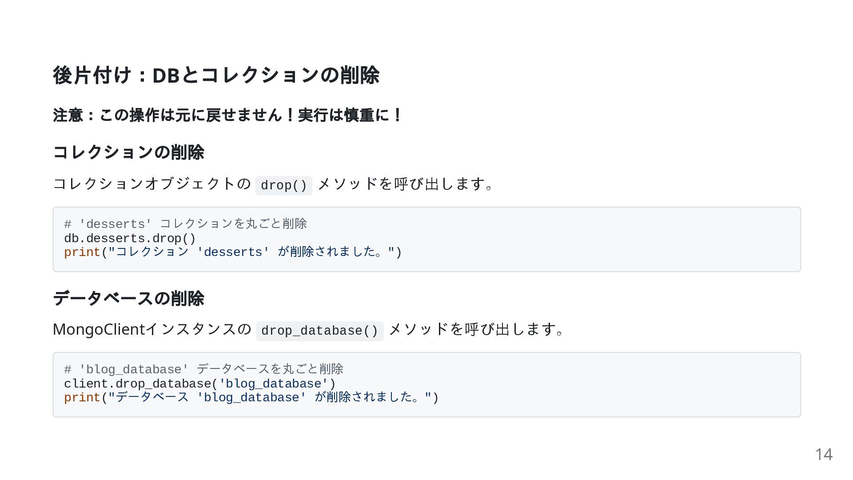Click the コレクションオブジェクトの sentence beginning

coord(152,184)
